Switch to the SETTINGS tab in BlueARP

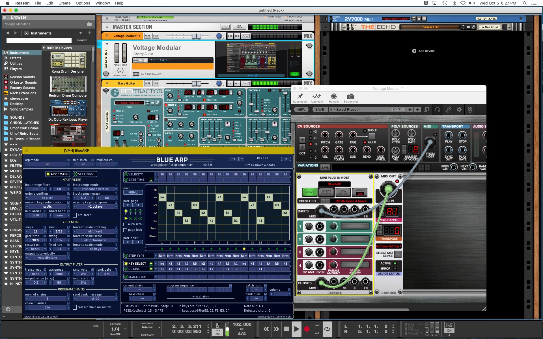tap(85, 174)
